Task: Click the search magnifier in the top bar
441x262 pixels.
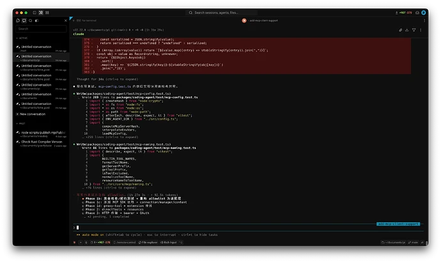Action: tap(190, 13)
